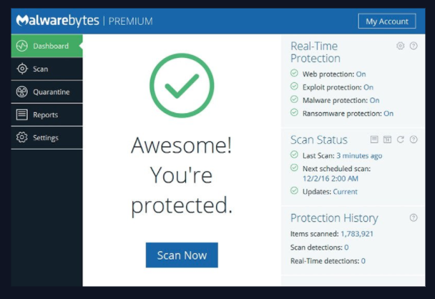Viewport: 435px width, 299px height.
Task: Open the Scan tab in sidebar
Action: pos(41,69)
